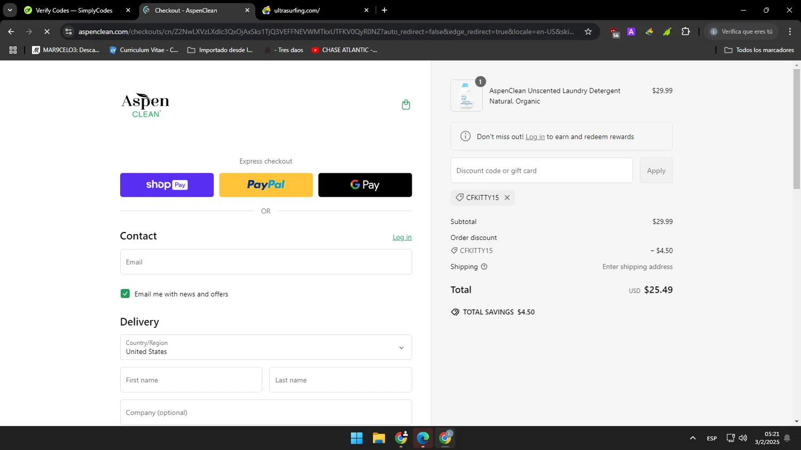Click the Log in link beside Contact
This screenshot has height=450, width=801.
402,237
